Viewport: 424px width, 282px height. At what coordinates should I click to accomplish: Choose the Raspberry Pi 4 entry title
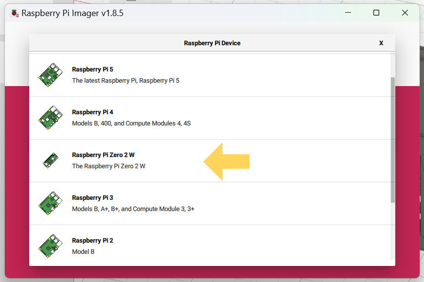point(92,112)
